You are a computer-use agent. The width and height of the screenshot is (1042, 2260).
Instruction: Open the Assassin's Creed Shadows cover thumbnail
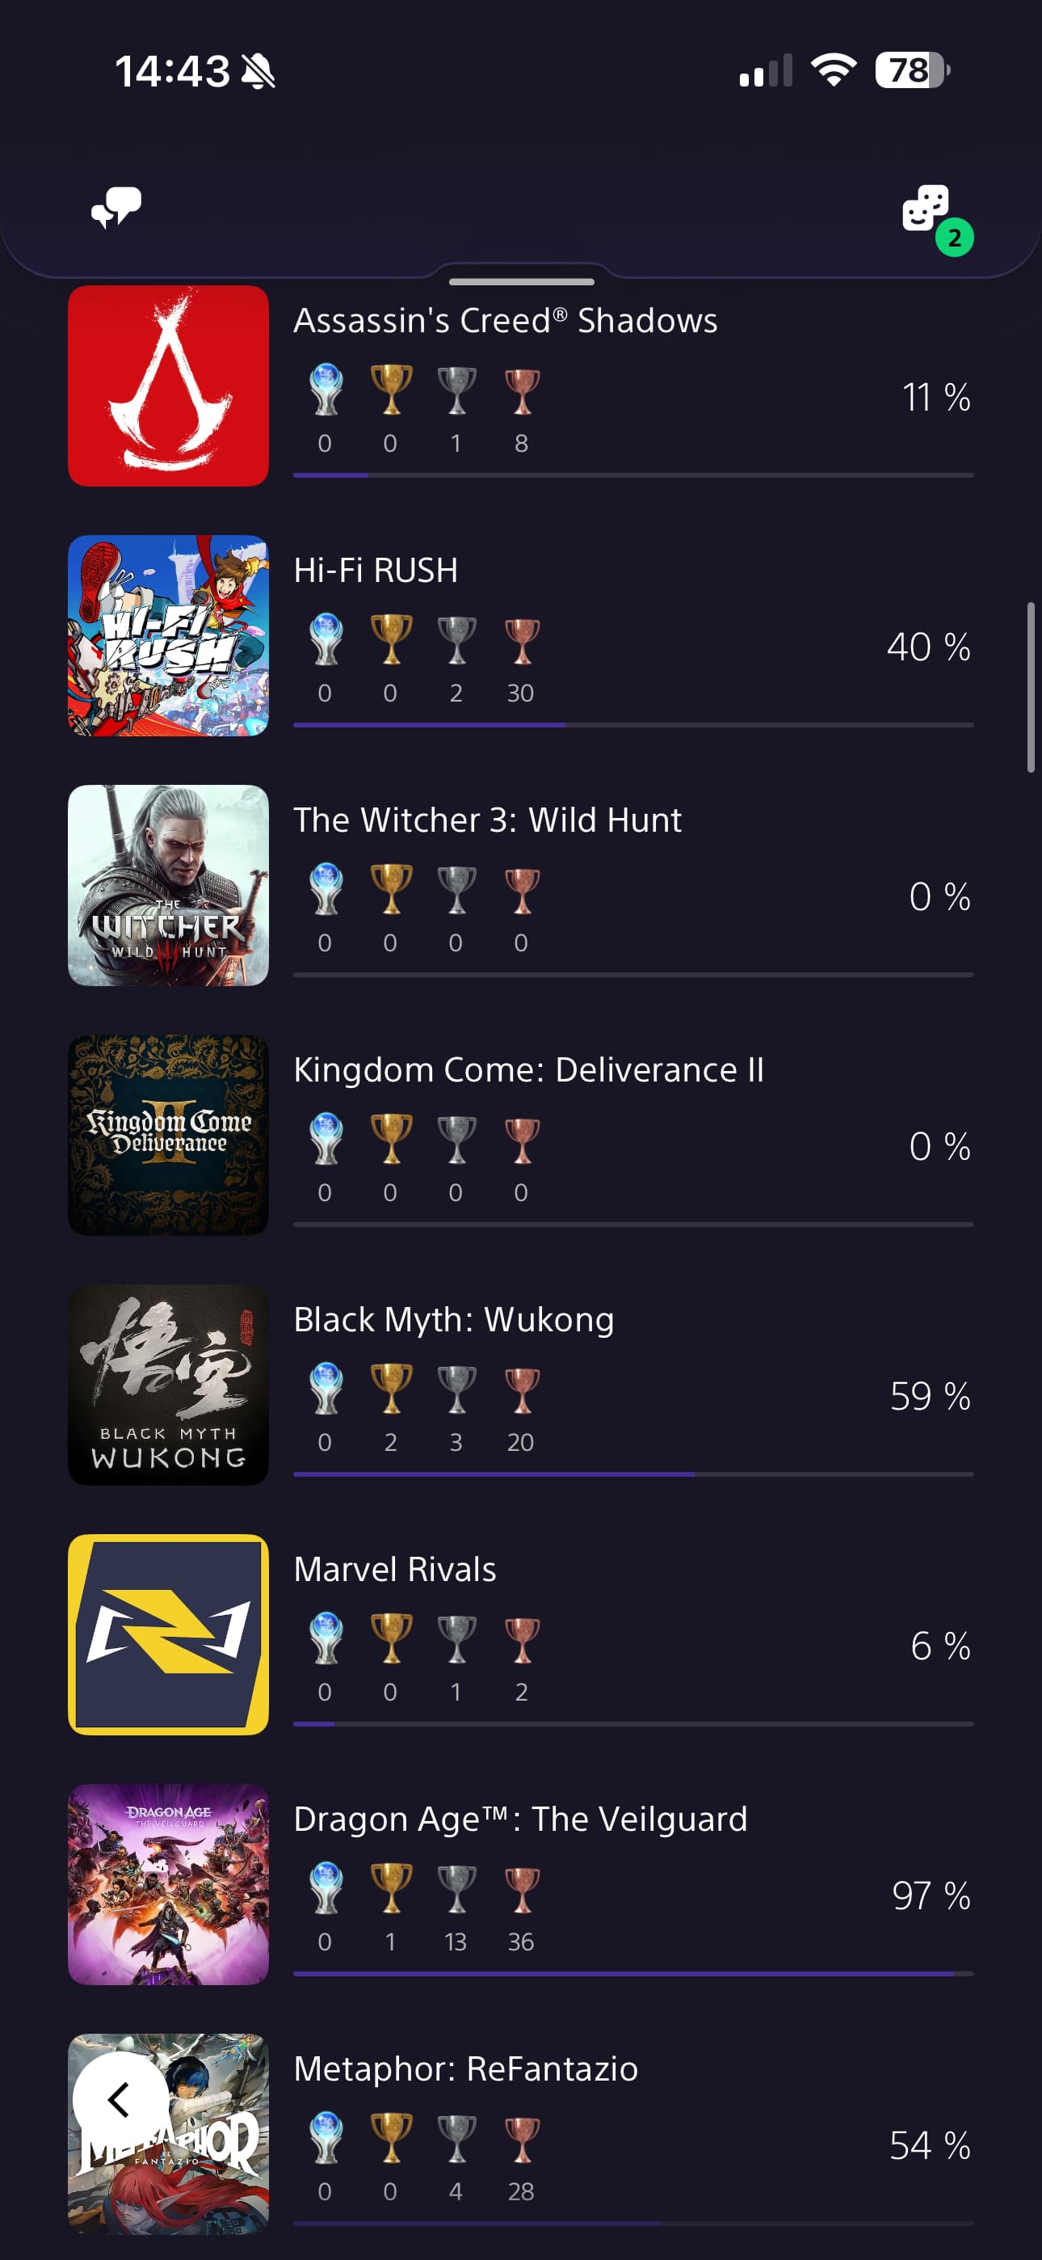tap(168, 386)
